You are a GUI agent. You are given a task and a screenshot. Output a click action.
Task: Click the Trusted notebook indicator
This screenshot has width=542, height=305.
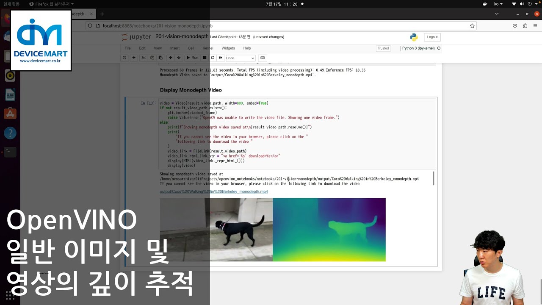[x=383, y=48]
